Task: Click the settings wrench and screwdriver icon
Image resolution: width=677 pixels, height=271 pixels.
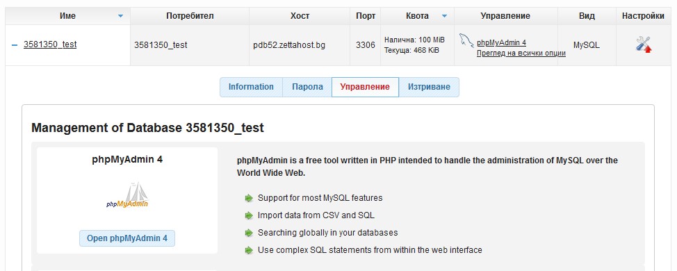Action: tap(644, 44)
